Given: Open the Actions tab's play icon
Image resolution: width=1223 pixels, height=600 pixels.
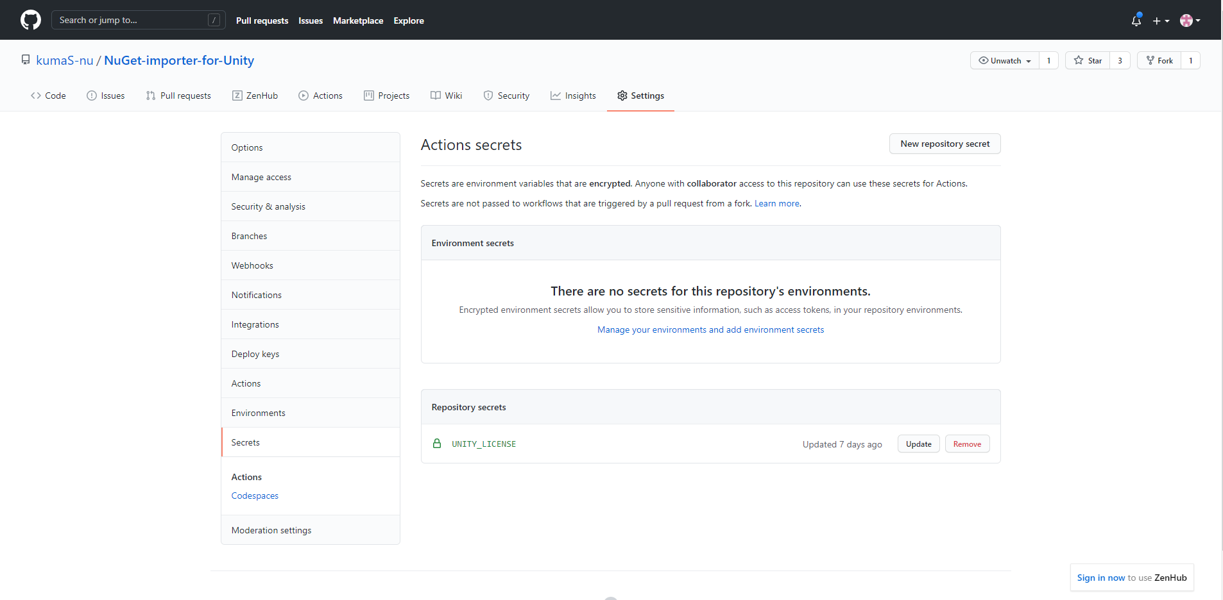Looking at the screenshot, I should click(x=303, y=96).
